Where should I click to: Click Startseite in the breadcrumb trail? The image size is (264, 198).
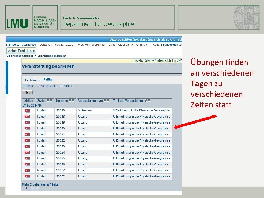27,56
